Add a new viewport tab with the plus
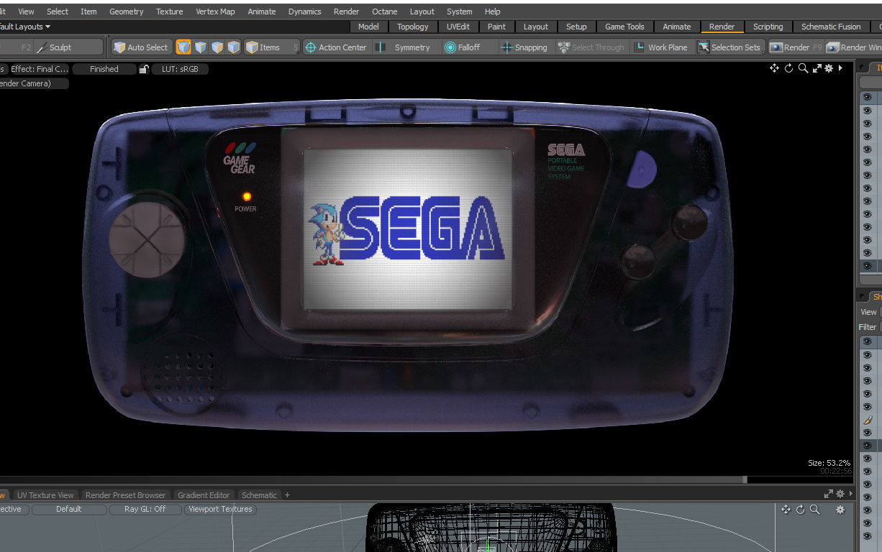 point(287,494)
